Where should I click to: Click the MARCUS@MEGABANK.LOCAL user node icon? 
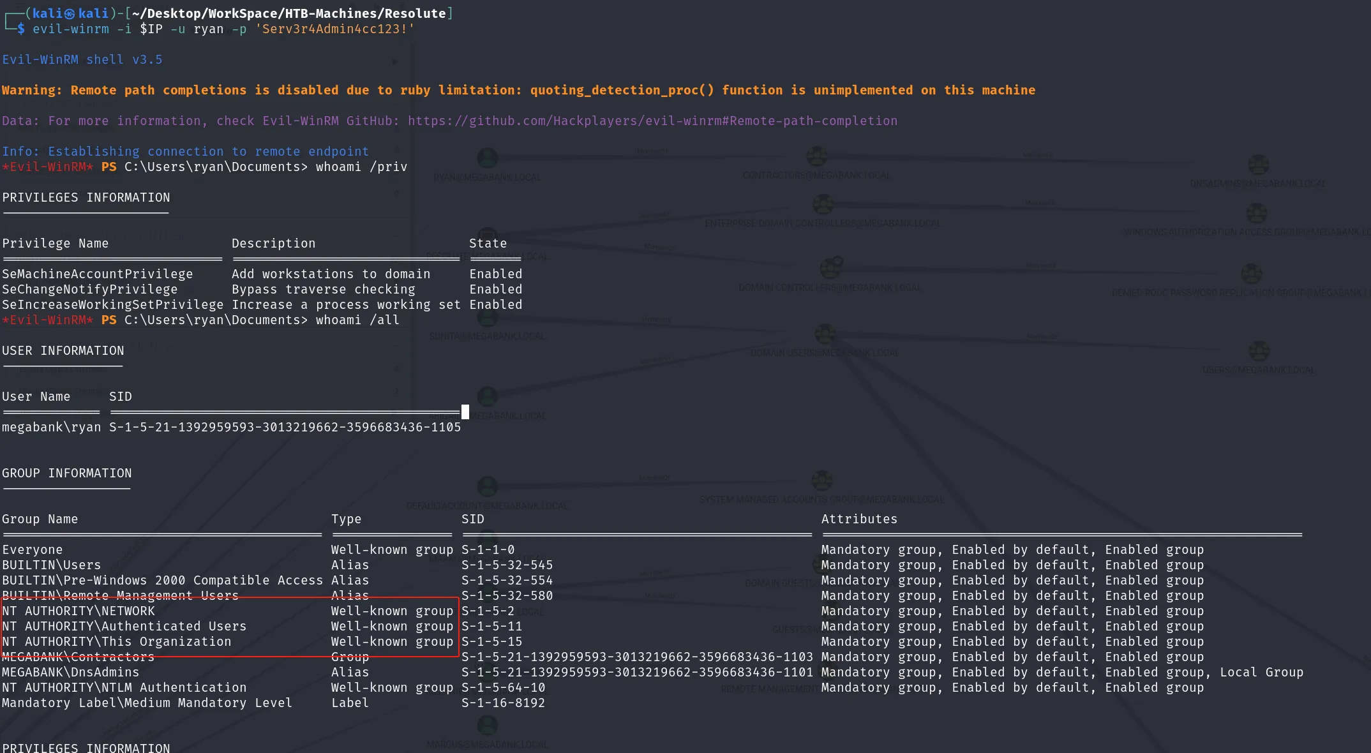[x=487, y=726]
